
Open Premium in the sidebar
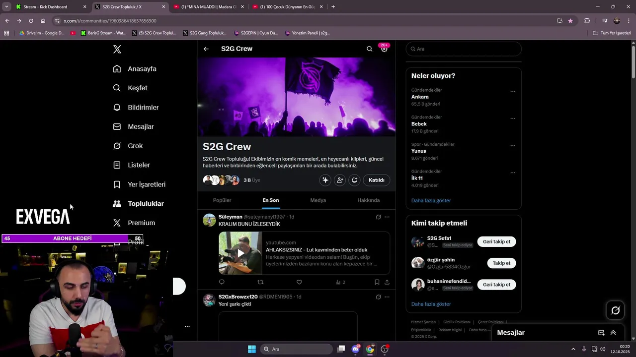pyautogui.click(x=134, y=223)
